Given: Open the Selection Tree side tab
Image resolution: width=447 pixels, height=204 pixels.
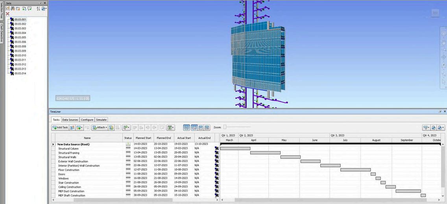Looking at the screenshot, I should 2,11.
